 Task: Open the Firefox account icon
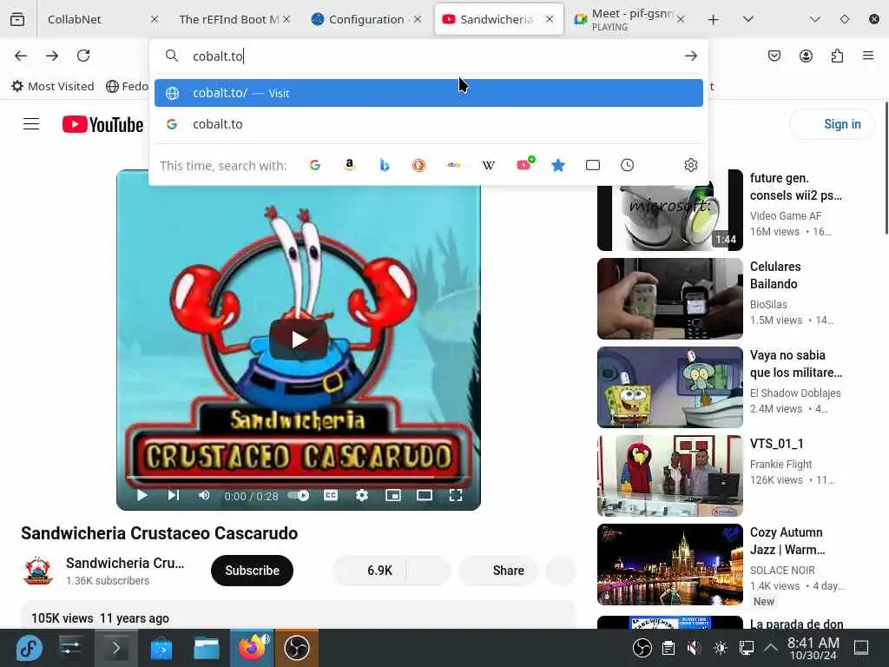(806, 56)
